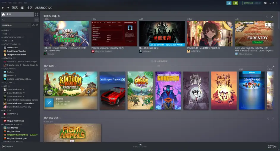Open the Wallpaper Engine cover

[x=112, y=91]
